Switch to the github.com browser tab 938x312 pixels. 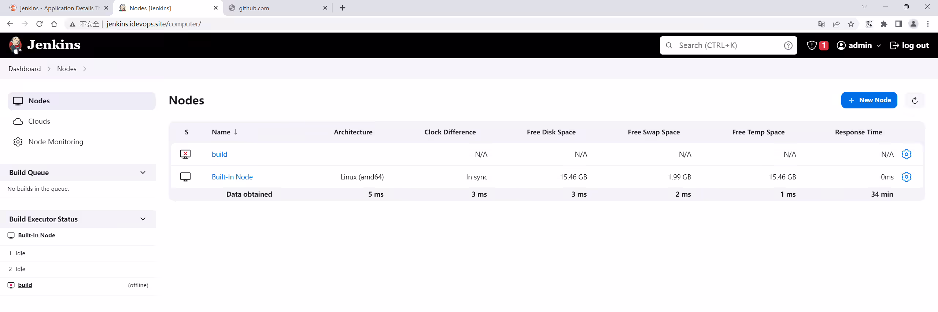pyautogui.click(x=277, y=8)
